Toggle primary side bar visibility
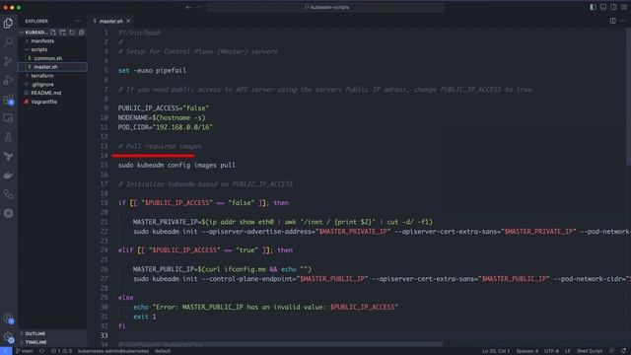Screen dimensions: 631x355 point(593,7)
